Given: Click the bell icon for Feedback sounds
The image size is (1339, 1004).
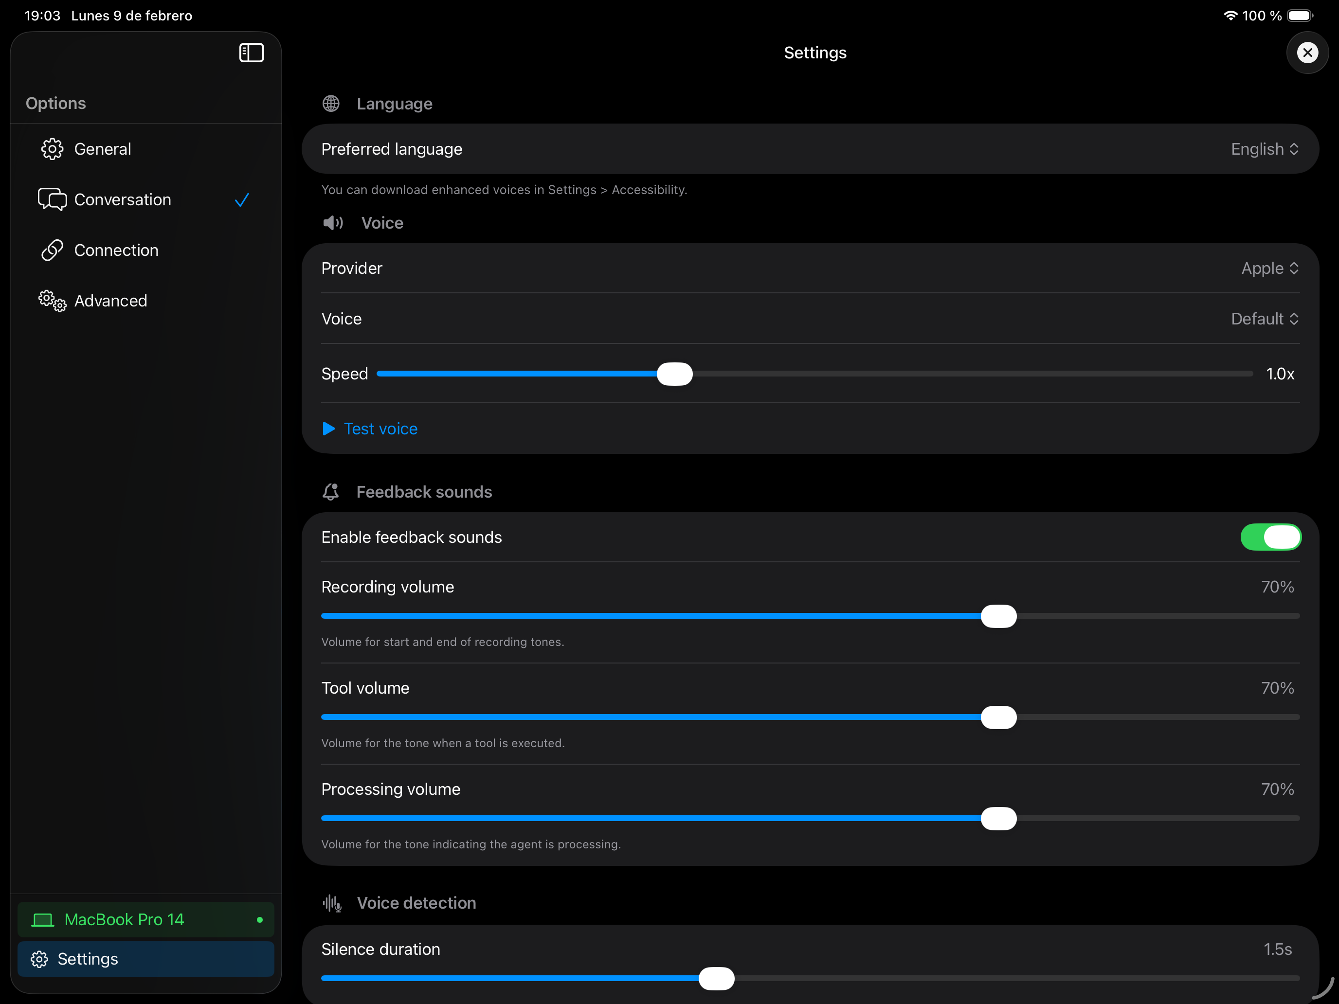Looking at the screenshot, I should click(x=331, y=492).
